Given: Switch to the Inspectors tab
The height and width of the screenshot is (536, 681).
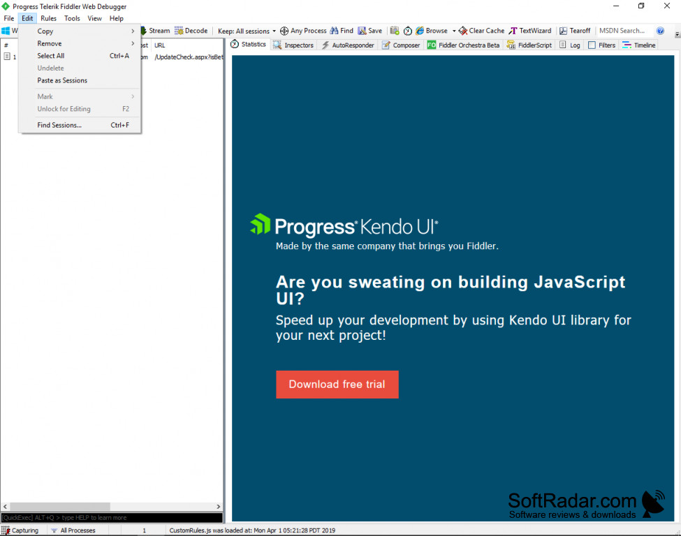Looking at the screenshot, I should point(293,45).
